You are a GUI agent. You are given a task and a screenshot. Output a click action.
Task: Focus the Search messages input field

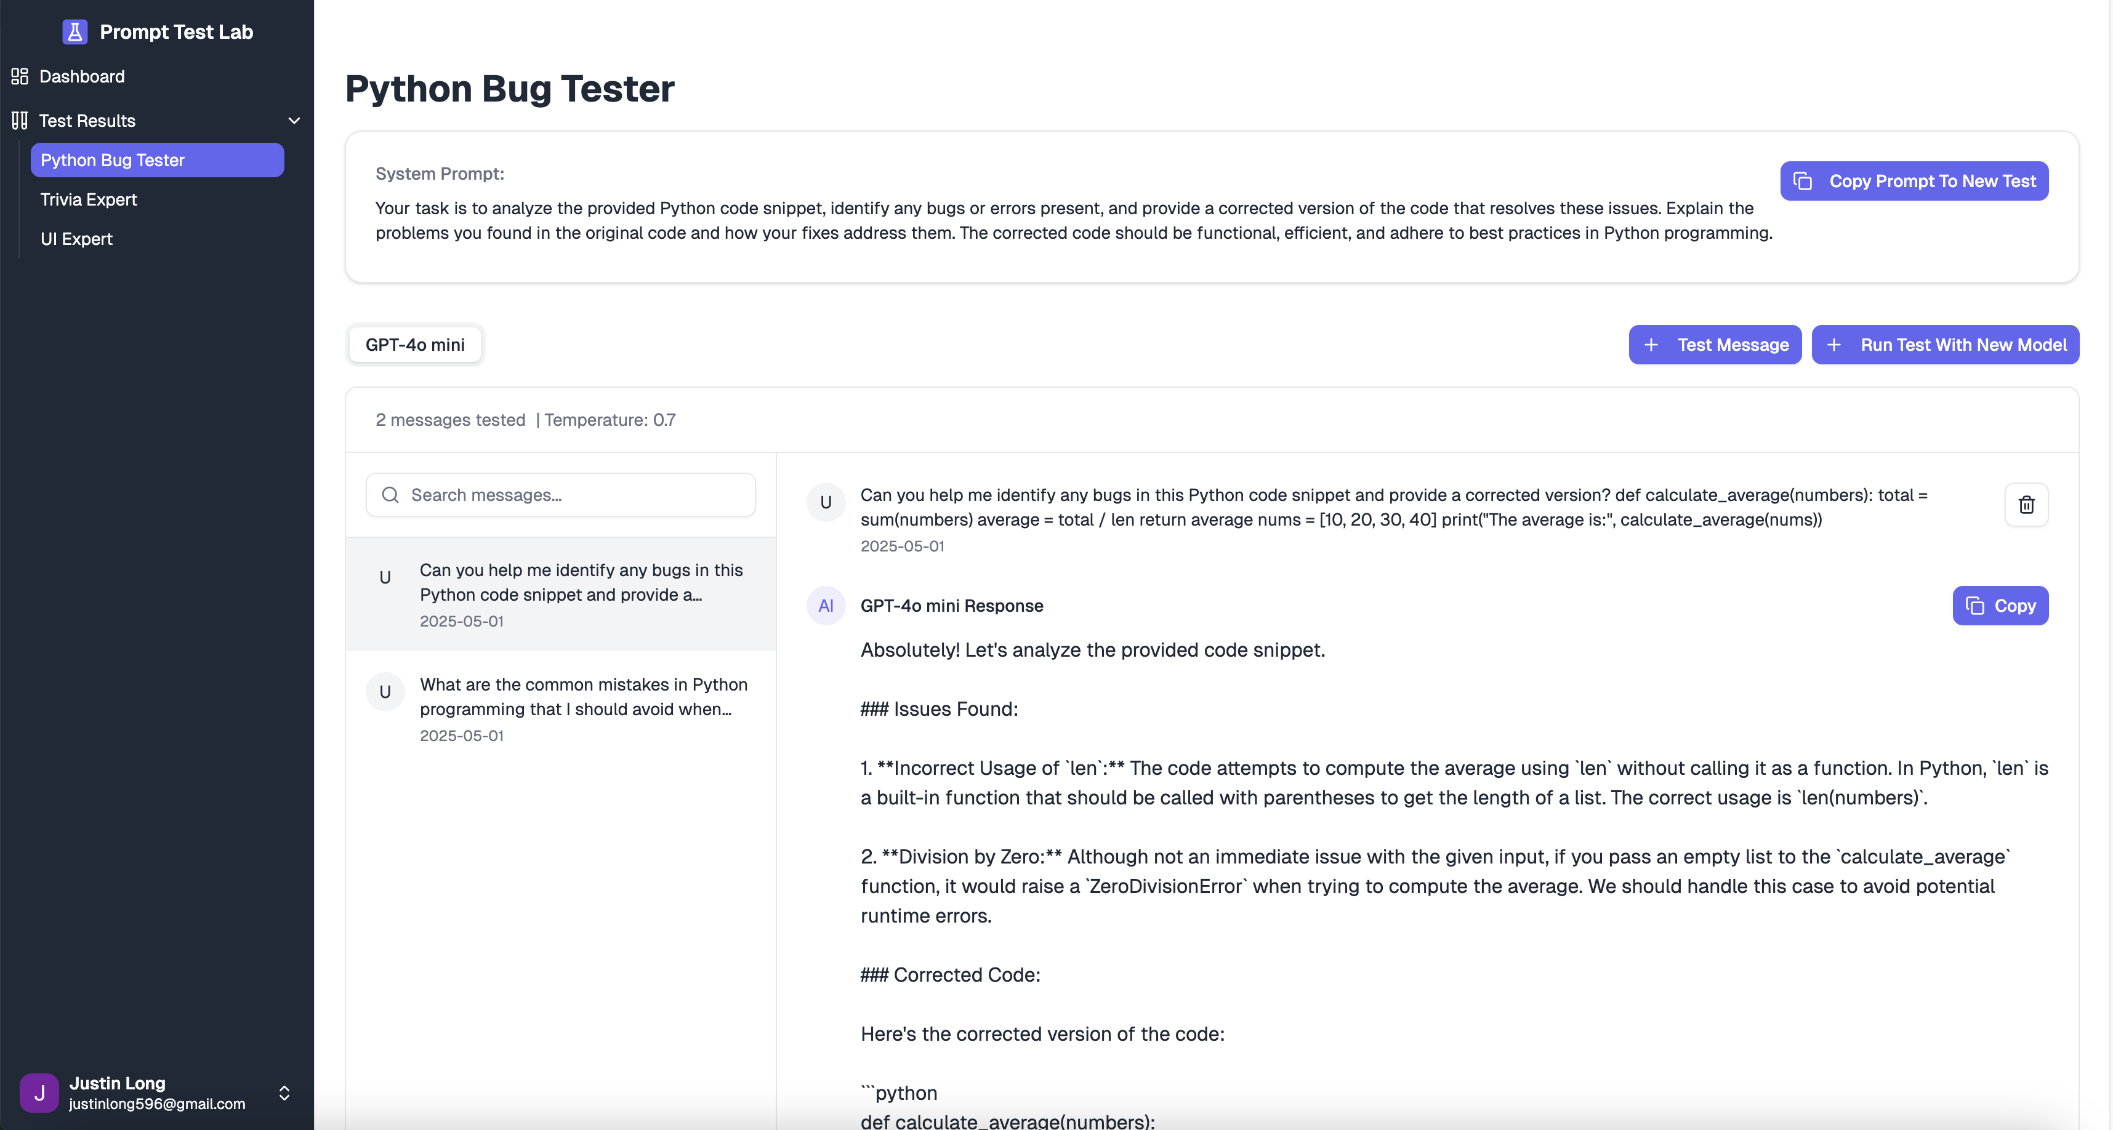tap(574, 495)
